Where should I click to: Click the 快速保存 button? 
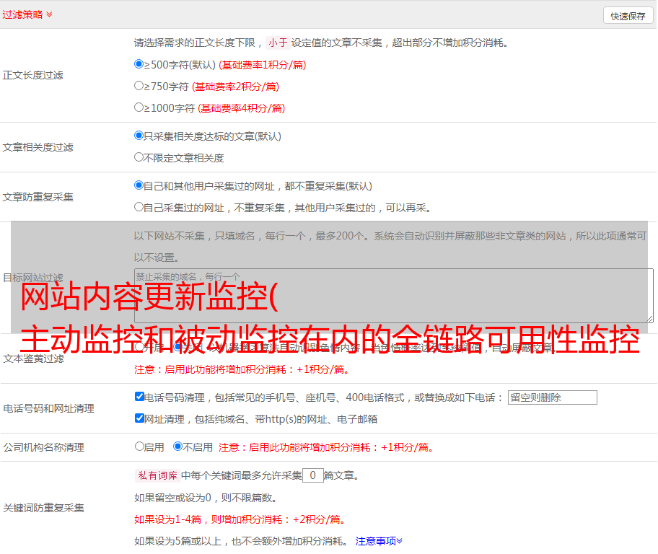(x=628, y=17)
